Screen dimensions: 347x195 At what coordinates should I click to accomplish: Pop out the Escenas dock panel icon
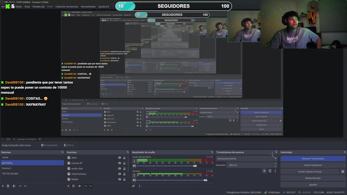[x=62, y=152]
